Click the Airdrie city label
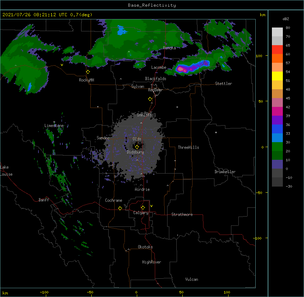 pyautogui.click(x=142, y=189)
